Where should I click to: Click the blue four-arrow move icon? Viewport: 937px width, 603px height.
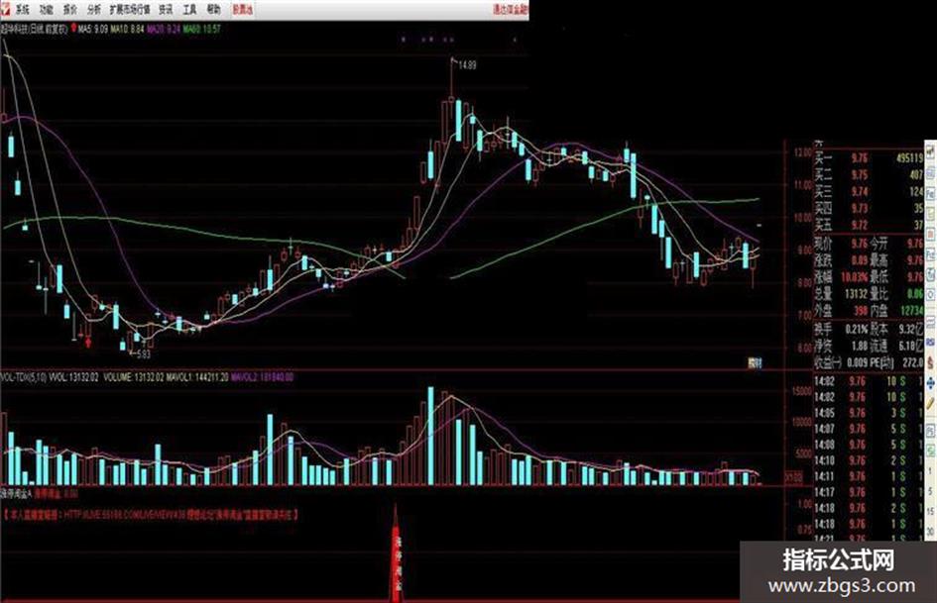tap(930, 384)
